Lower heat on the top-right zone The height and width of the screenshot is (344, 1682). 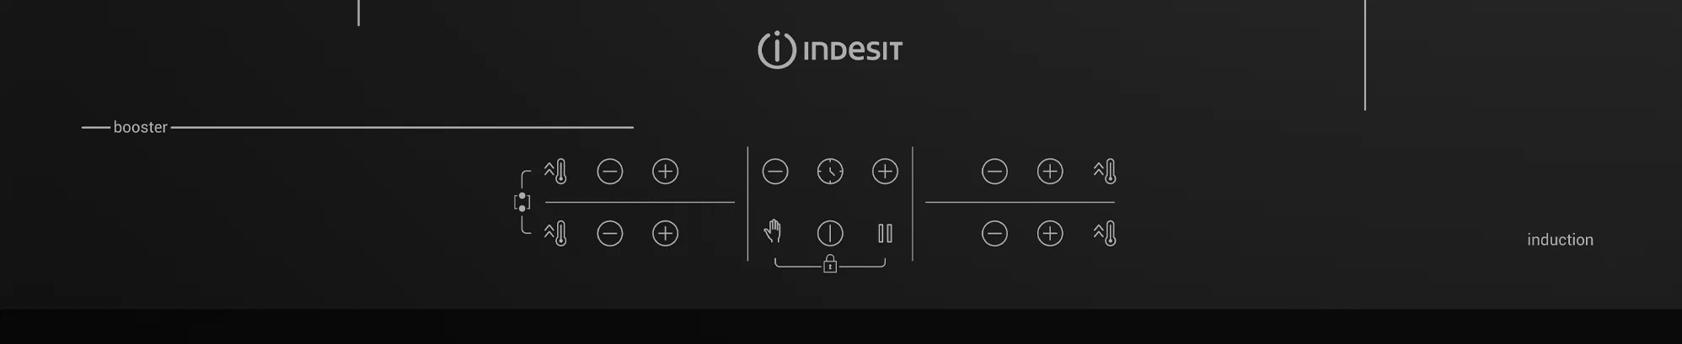point(994,172)
